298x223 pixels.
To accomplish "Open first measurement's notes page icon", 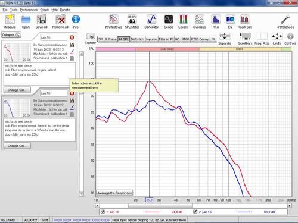I will pos(72,58).
